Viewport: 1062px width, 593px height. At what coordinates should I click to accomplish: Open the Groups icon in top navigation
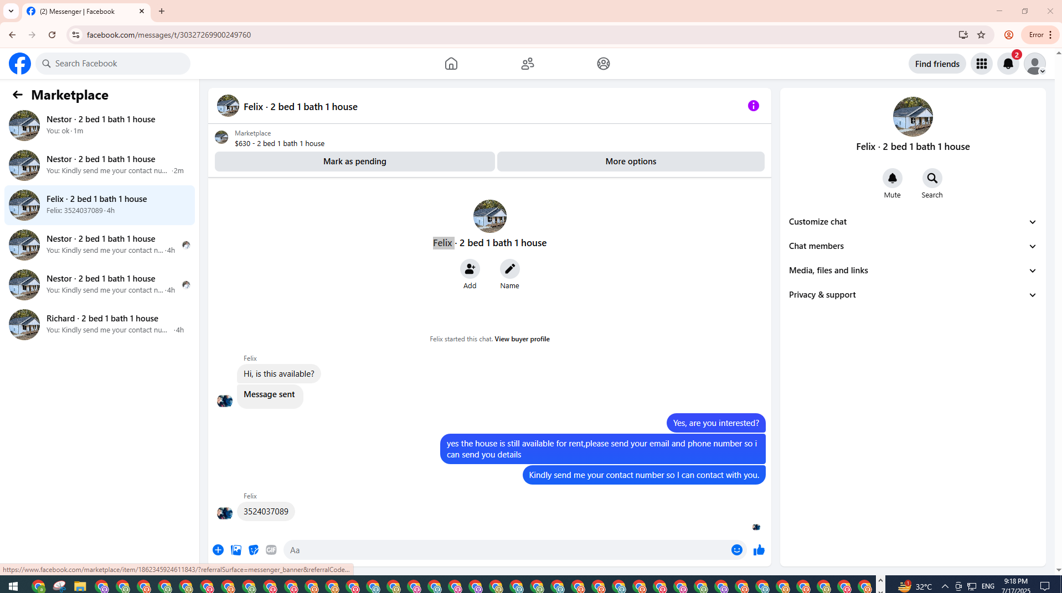point(604,64)
